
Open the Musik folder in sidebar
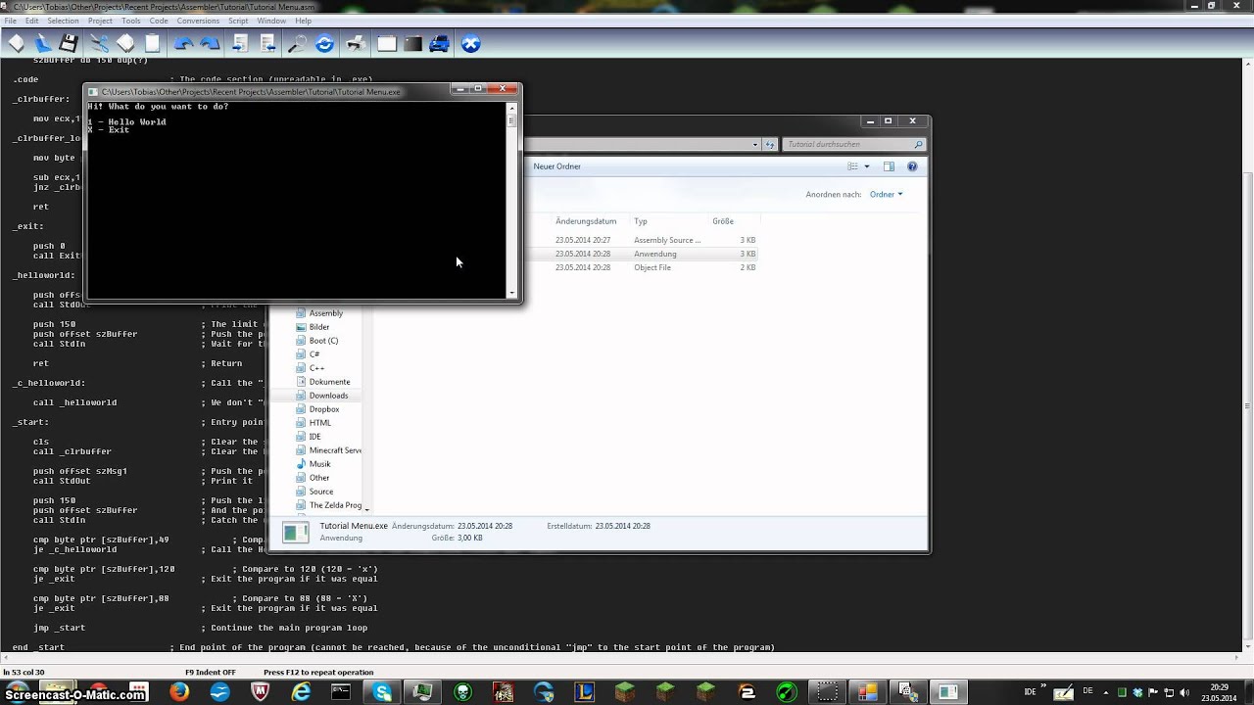[x=319, y=464]
